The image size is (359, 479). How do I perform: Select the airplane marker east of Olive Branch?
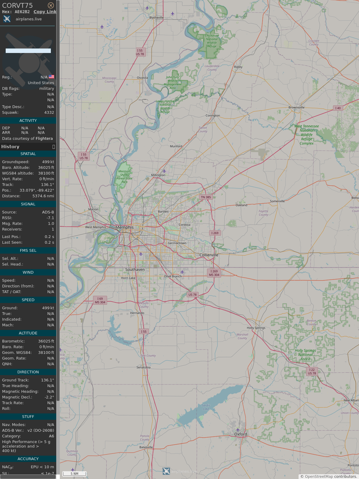[x=182, y=272]
